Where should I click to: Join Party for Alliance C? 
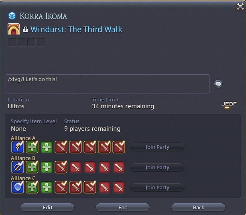(157, 188)
